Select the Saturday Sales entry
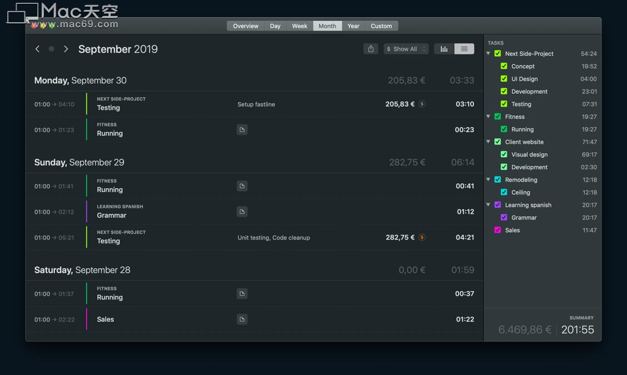The width and height of the screenshot is (627, 375). (x=255, y=319)
